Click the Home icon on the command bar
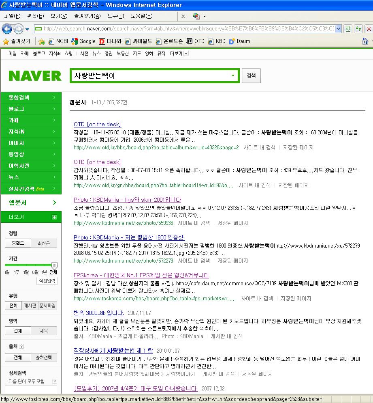This screenshot has width=373, height=403. click(x=365, y=41)
